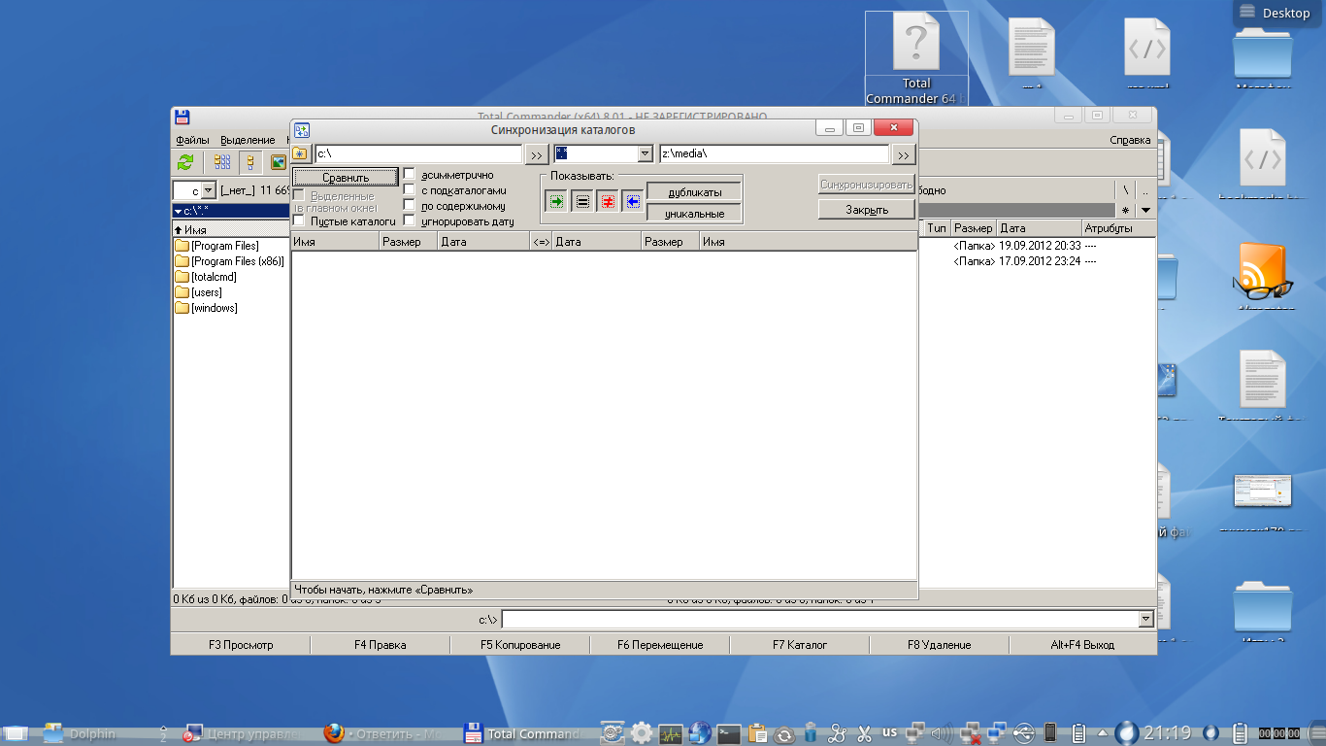Click the >> button next to the c:\ field

pos(537,154)
